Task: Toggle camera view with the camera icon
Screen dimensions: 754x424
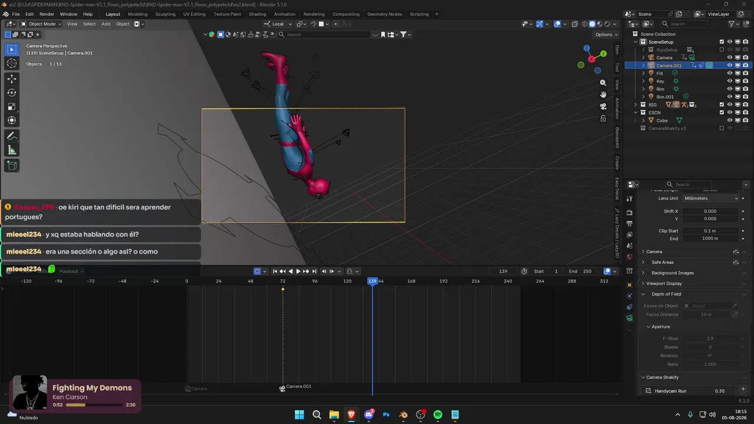Action: [603, 107]
